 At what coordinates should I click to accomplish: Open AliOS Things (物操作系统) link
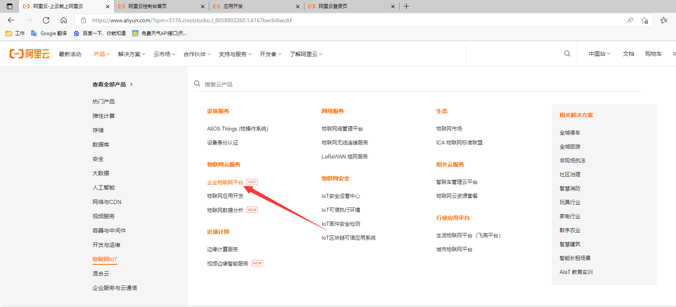238,129
